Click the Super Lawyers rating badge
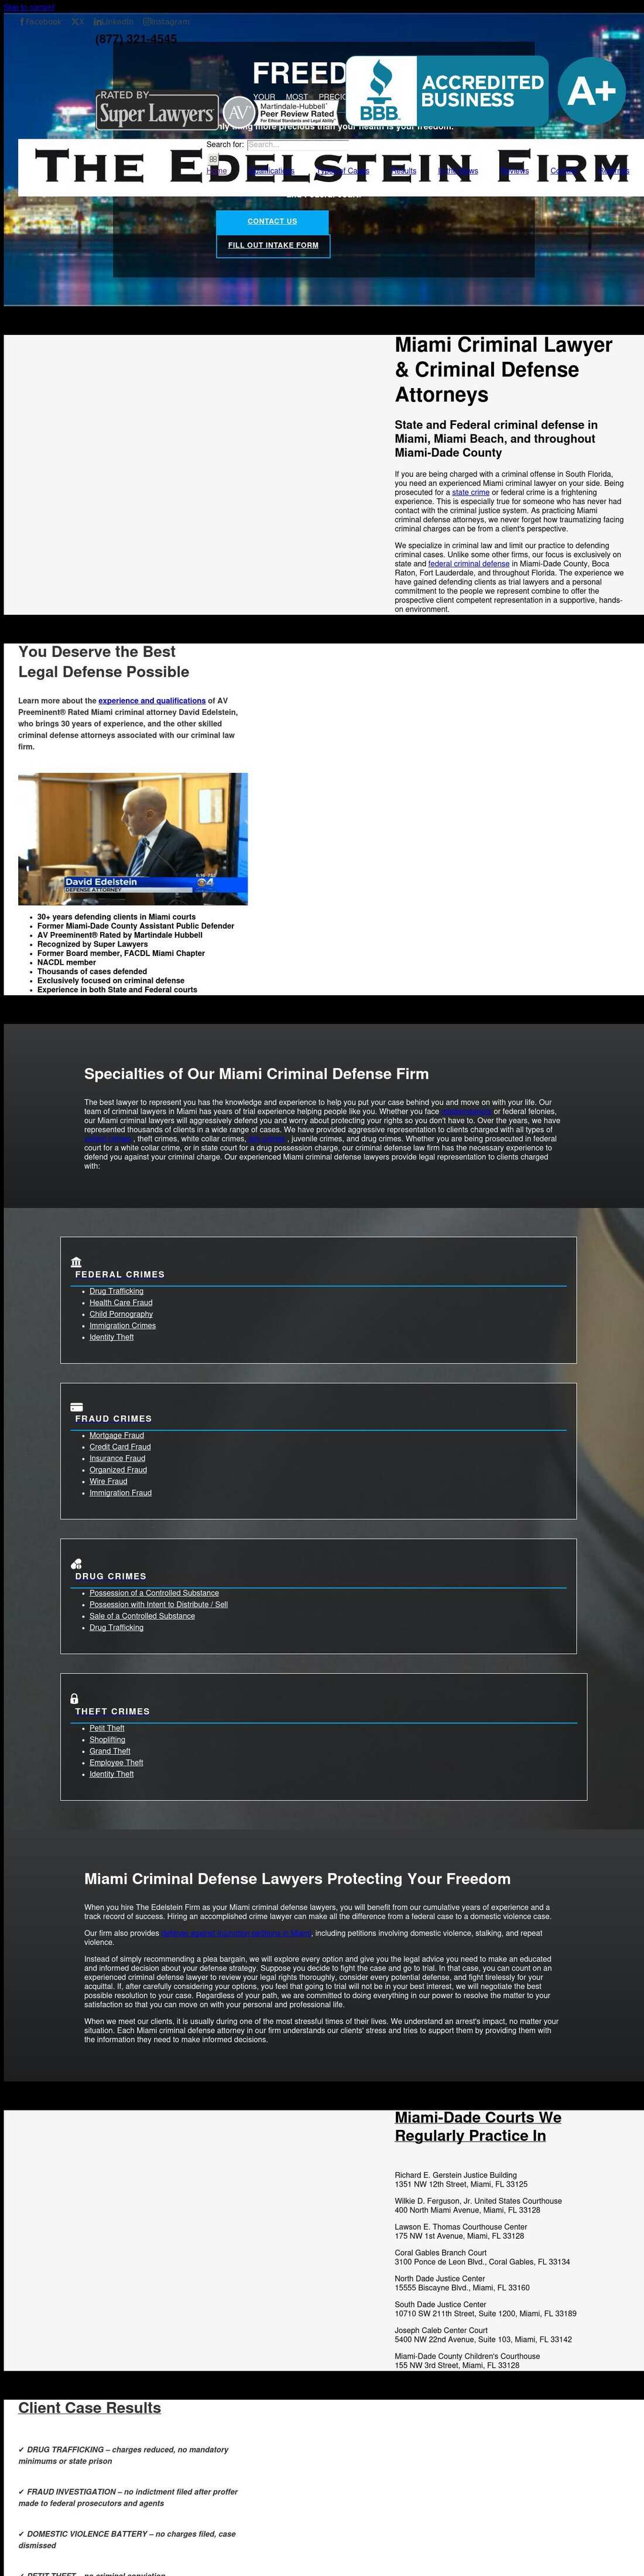This screenshot has height=2576, width=644. point(157,111)
